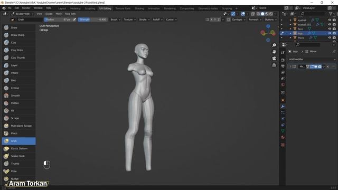Image resolution: width=338 pixels, height=190 pixels.
Task: Open the Remesh dropdown
Action: [255, 20]
